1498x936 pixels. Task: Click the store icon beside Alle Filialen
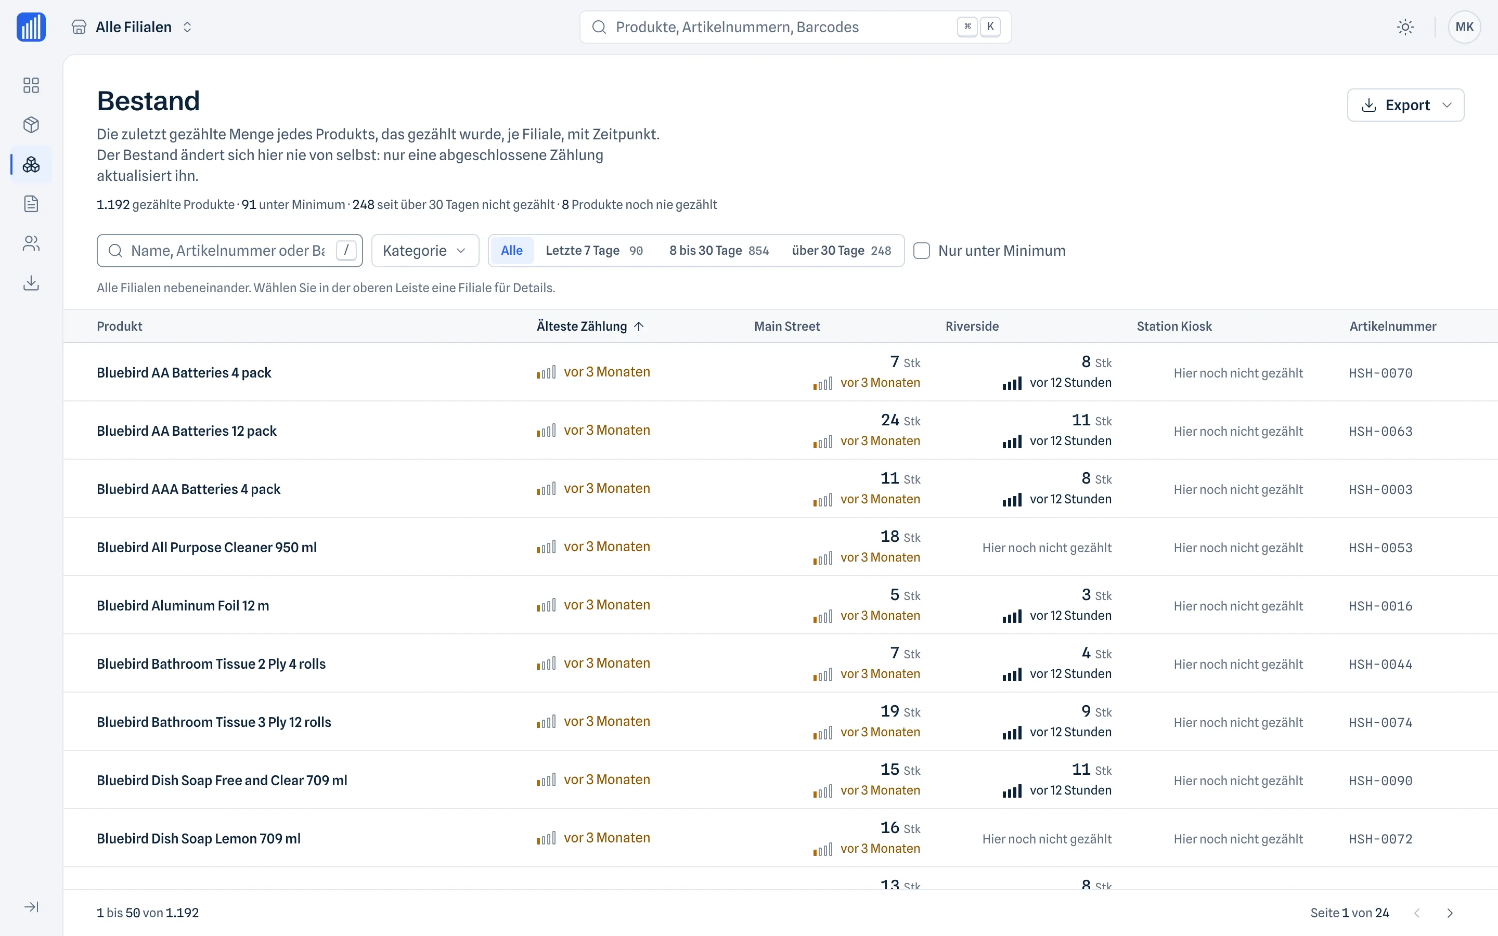point(79,27)
